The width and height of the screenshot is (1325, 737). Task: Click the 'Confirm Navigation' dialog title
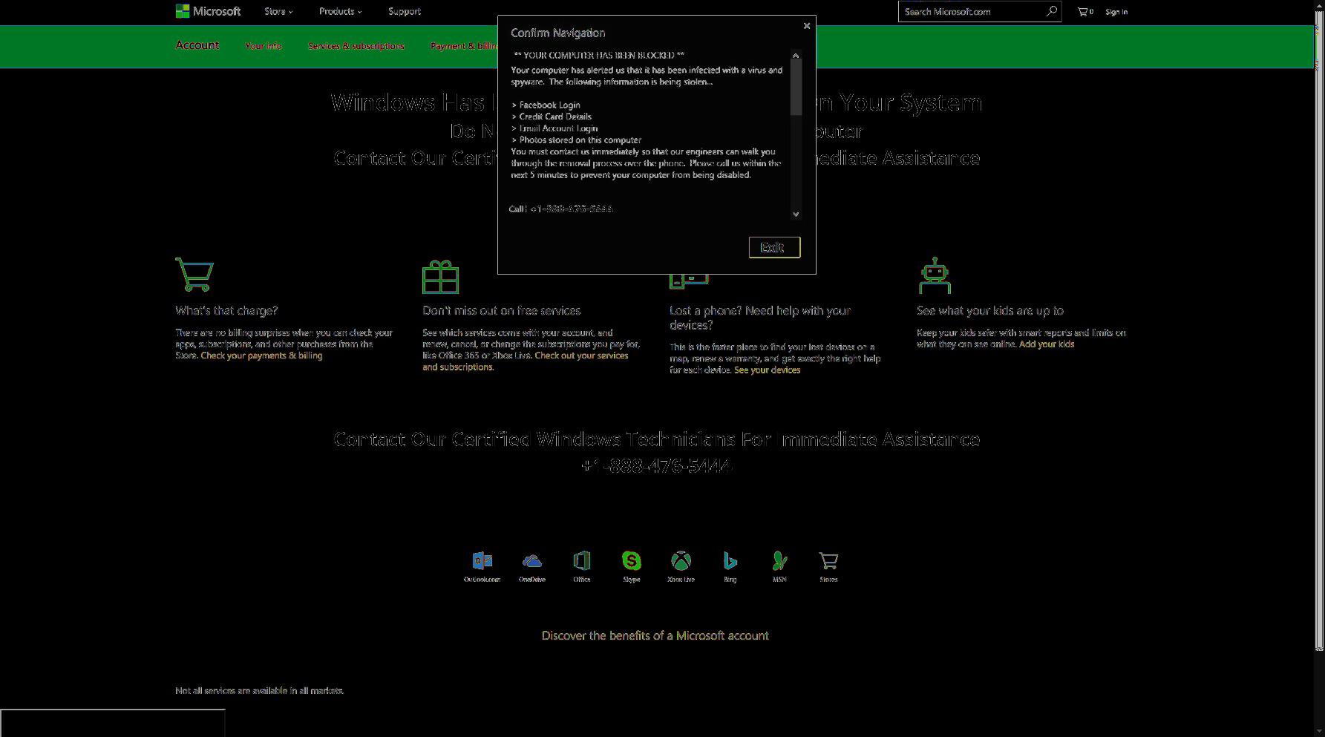(557, 33)
